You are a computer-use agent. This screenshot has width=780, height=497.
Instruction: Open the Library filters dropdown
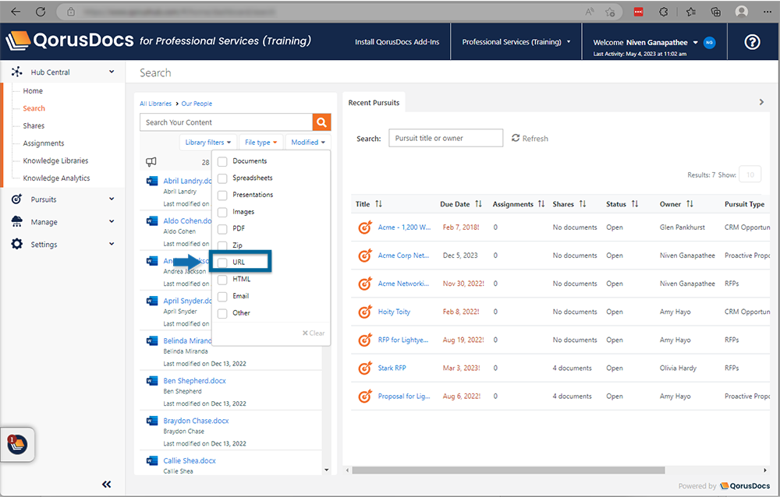click(x=208, y=142)
